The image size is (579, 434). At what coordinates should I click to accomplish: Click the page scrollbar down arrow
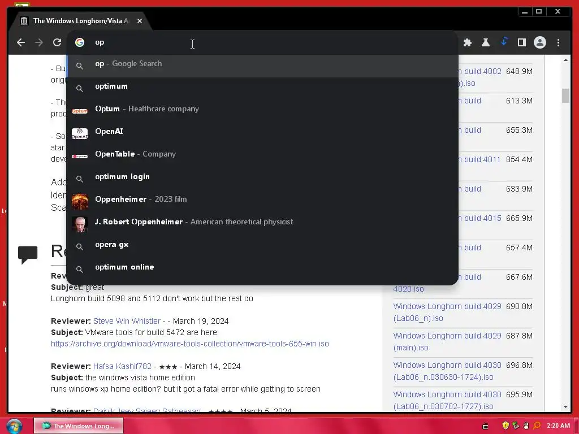tap(565, 407)
